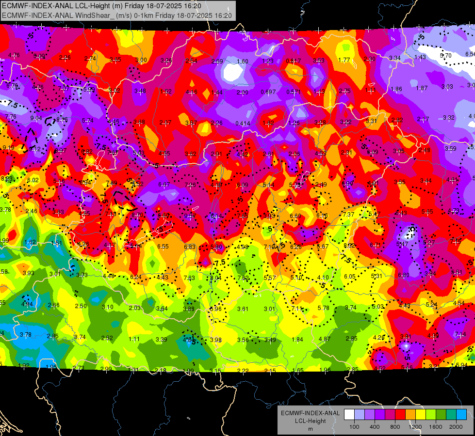475x436 pixels.
Task: Click the wind shear value 9.04
Action: pos(36,118)
